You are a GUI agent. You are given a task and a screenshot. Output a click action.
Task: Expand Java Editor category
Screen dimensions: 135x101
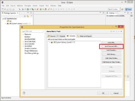[x=23, y=46]
